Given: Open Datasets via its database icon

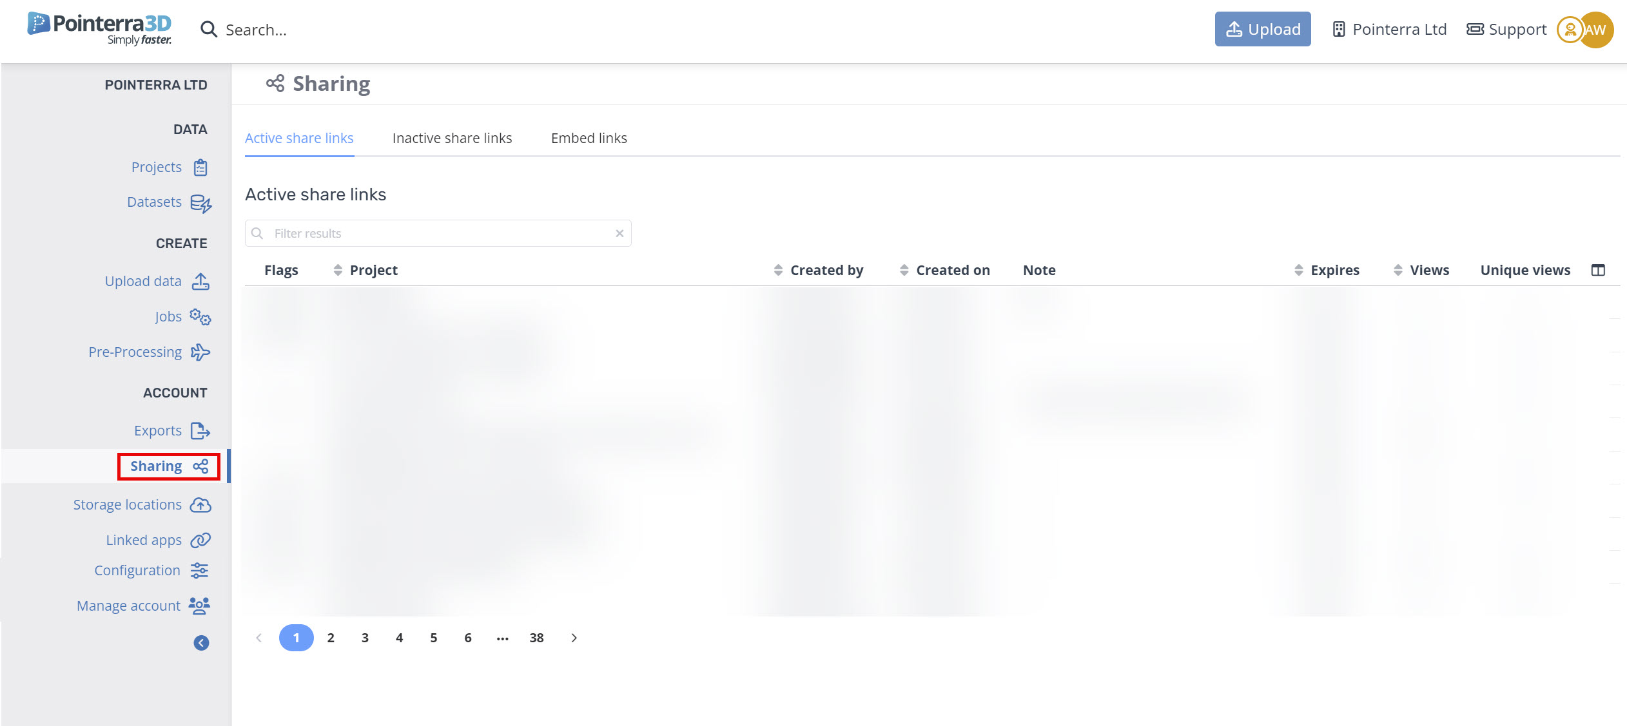Looking at the screenshot, I should 200,203.
